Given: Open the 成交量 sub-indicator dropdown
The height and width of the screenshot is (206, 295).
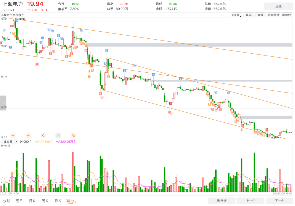Looking at the screenshot, I should [x=9, y=142].
